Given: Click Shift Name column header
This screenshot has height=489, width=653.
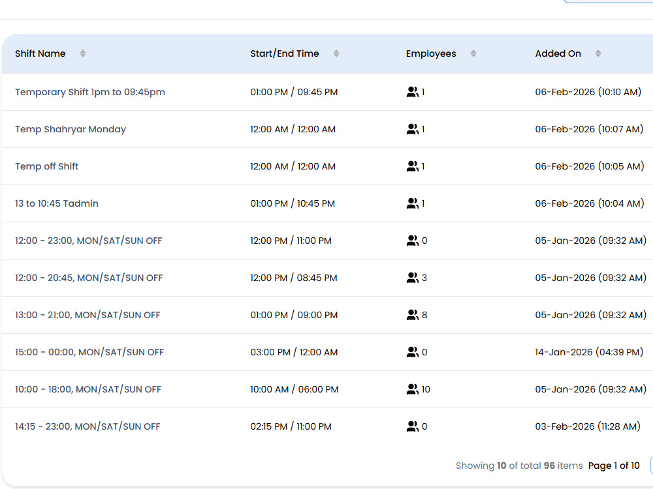Looking at the screenshot, I should pos(40,53).
